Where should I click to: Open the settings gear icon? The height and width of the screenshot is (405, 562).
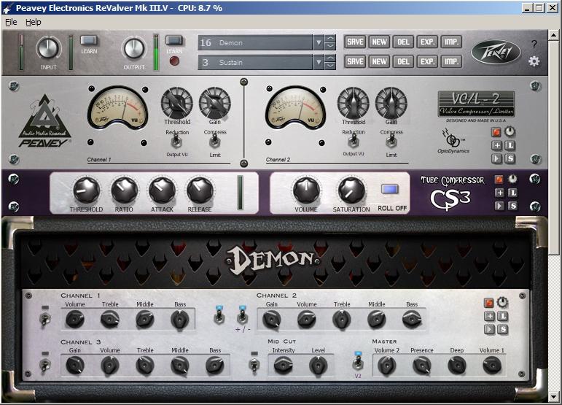[x=534, y=61]
